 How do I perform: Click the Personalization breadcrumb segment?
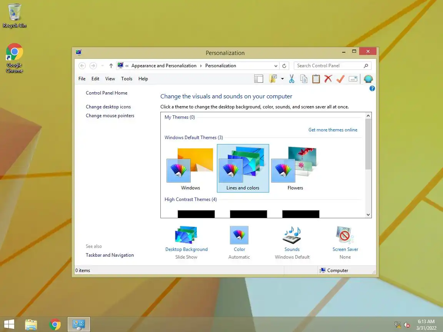point(221,66)
